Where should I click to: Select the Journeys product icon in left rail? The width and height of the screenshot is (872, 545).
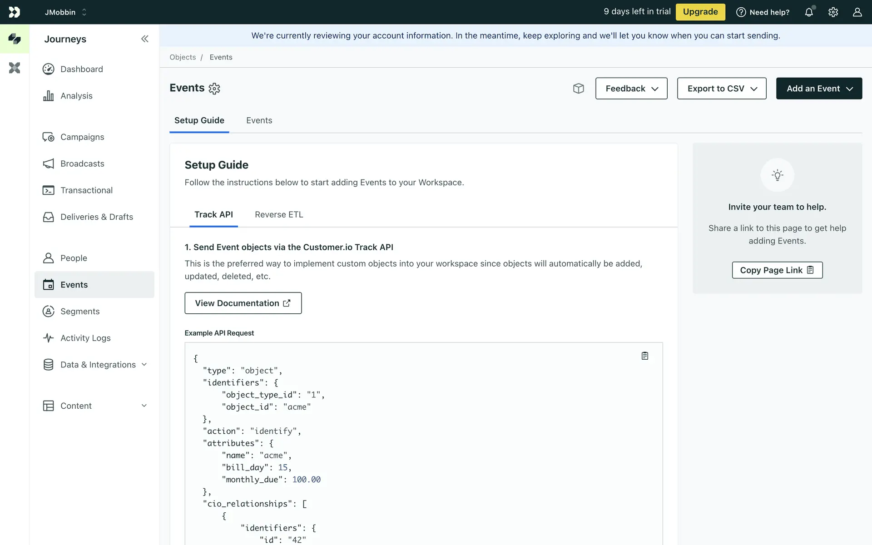click(x=15, y=39)
